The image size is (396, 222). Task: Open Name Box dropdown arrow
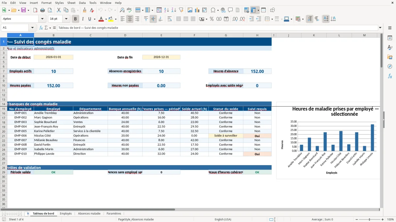[x=32, y=28]
